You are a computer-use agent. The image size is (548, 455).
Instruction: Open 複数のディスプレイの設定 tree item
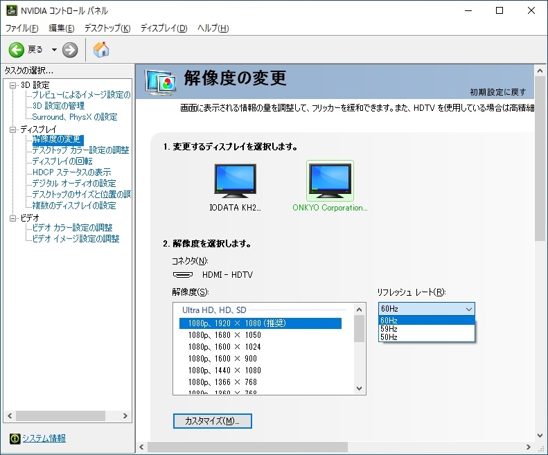point(74,206)
